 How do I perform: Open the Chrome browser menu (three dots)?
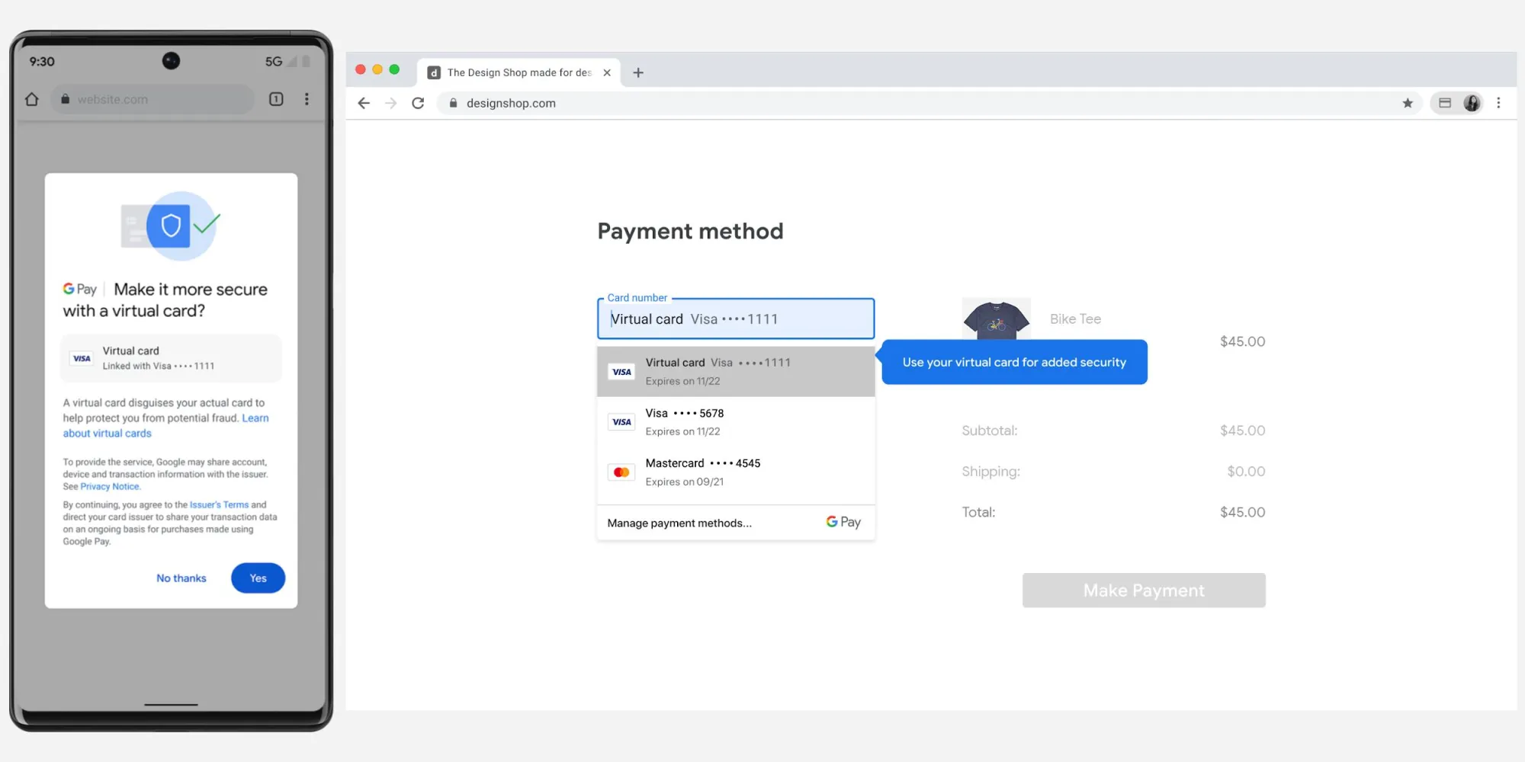pyautogui.click(x=1499, y=102)
